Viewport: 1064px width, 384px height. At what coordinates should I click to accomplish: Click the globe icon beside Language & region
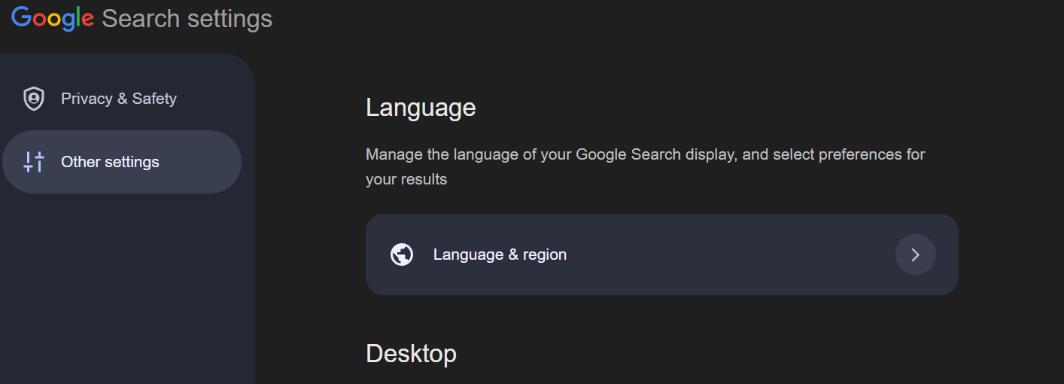coord(402,254)
